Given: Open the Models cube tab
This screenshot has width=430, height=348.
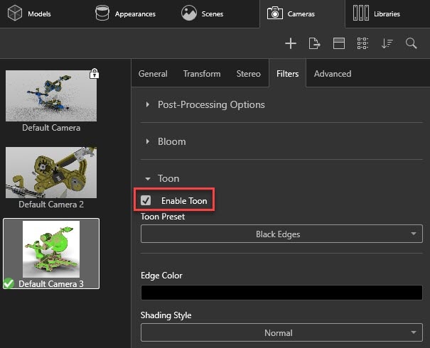Looking at the screenshot, I should (x=29, y=13).
